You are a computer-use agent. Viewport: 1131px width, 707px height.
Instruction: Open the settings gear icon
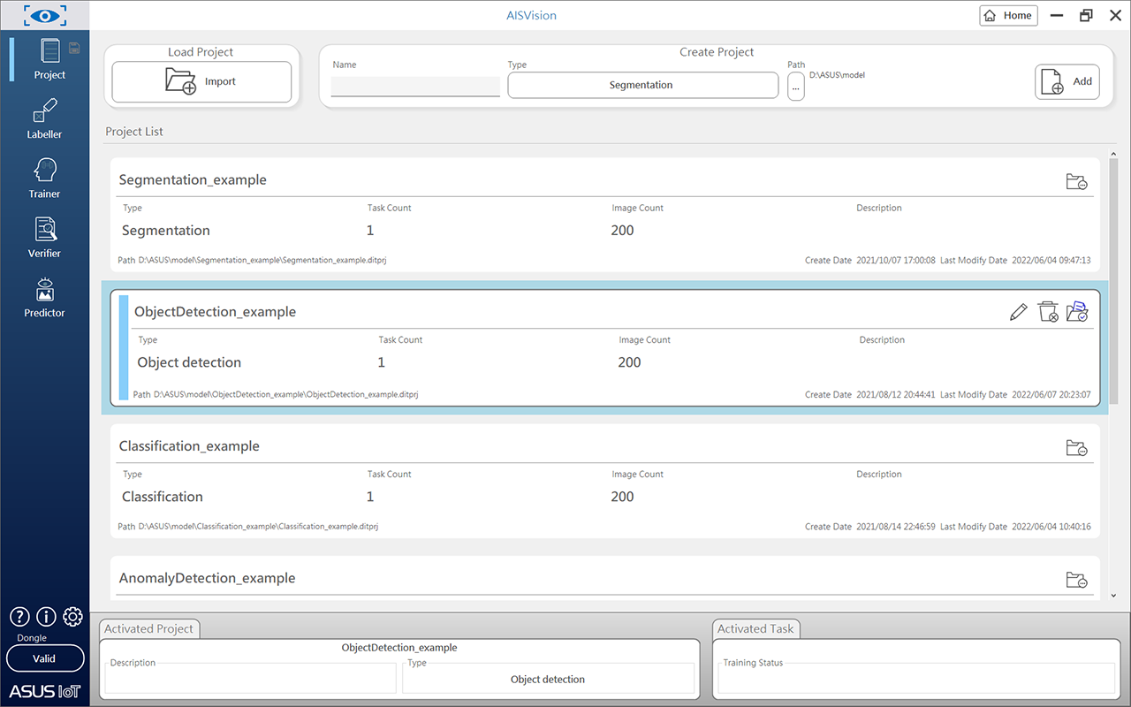pos(72,617)
